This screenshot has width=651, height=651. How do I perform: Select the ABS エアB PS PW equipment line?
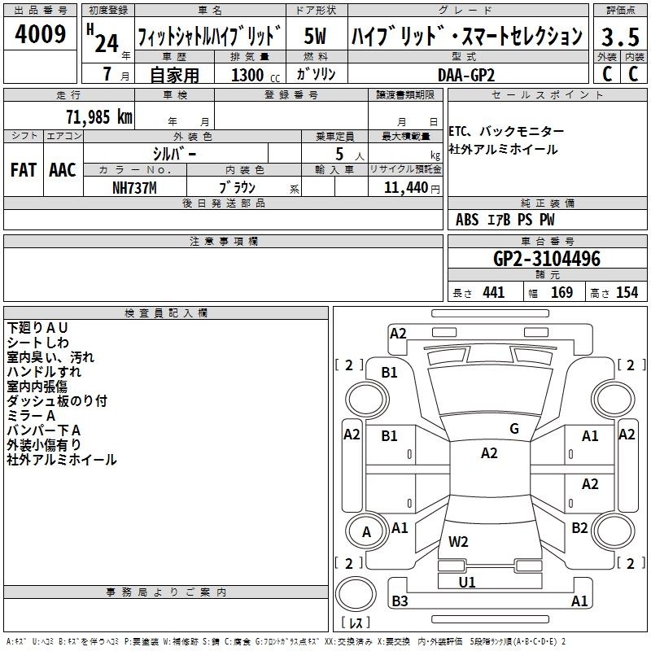(505, 219)
